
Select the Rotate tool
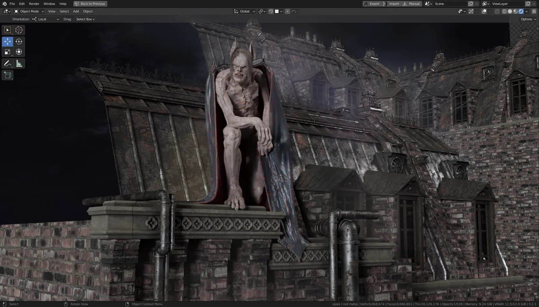(x=19, y=41)
